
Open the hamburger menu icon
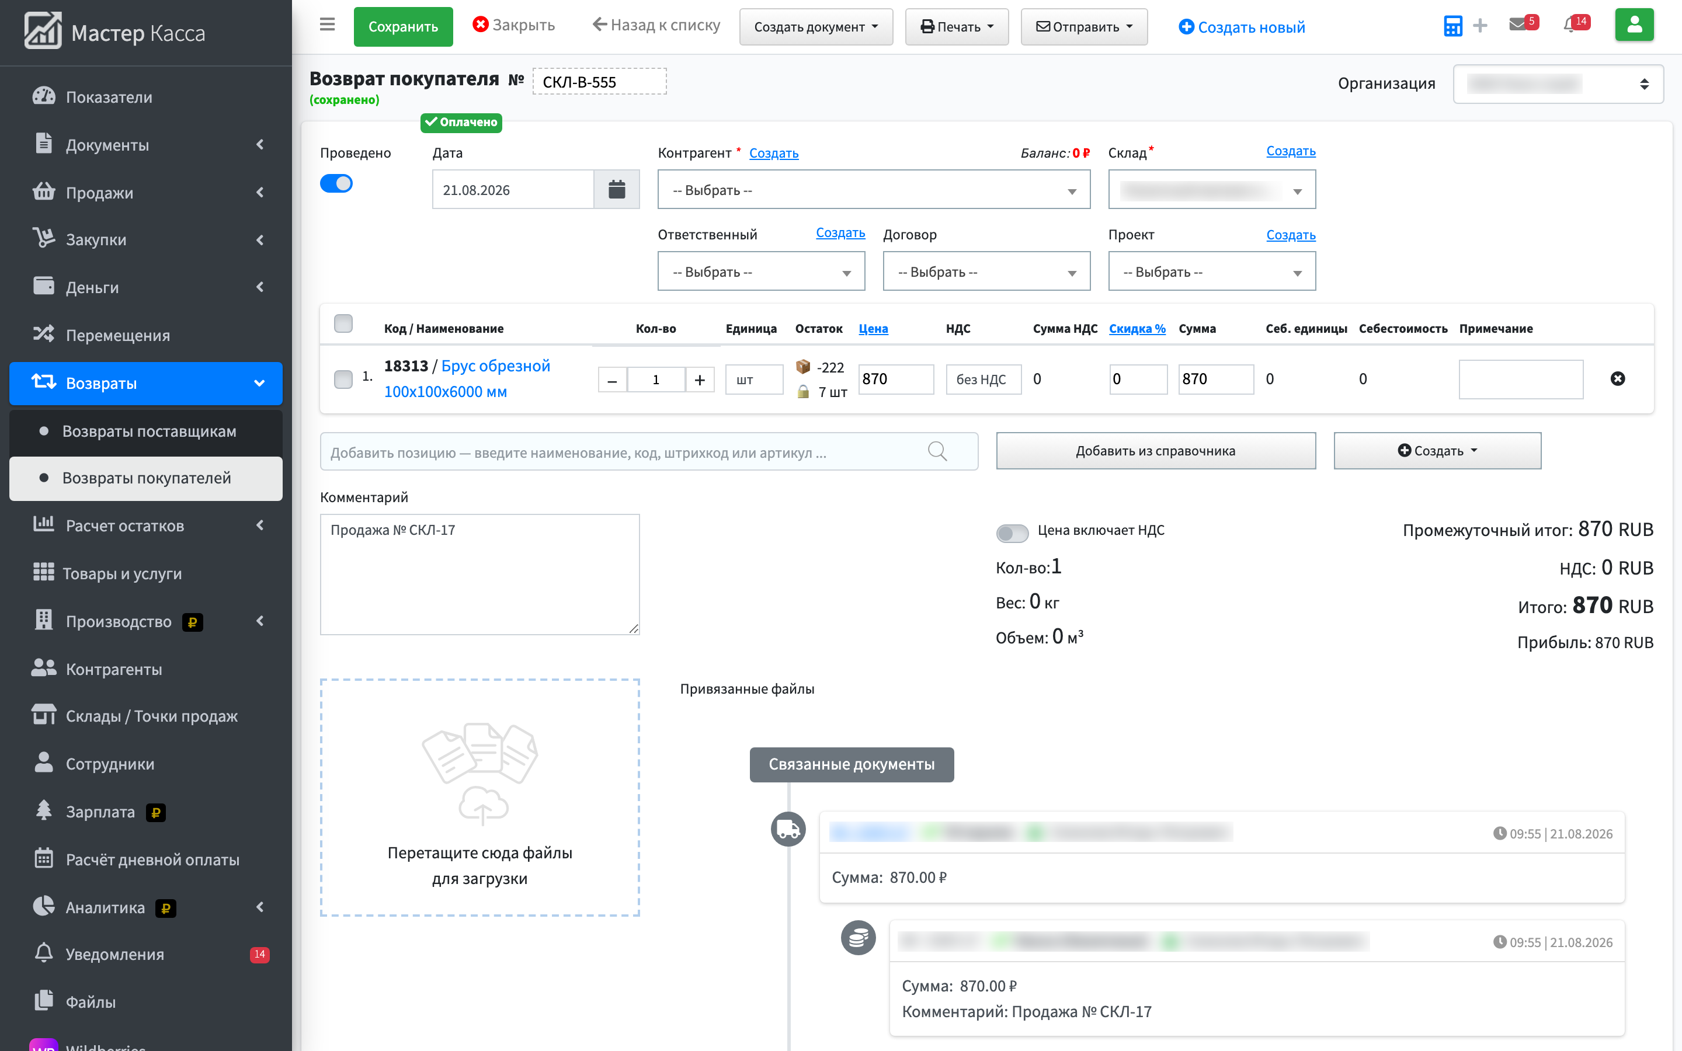coord(328,25)
